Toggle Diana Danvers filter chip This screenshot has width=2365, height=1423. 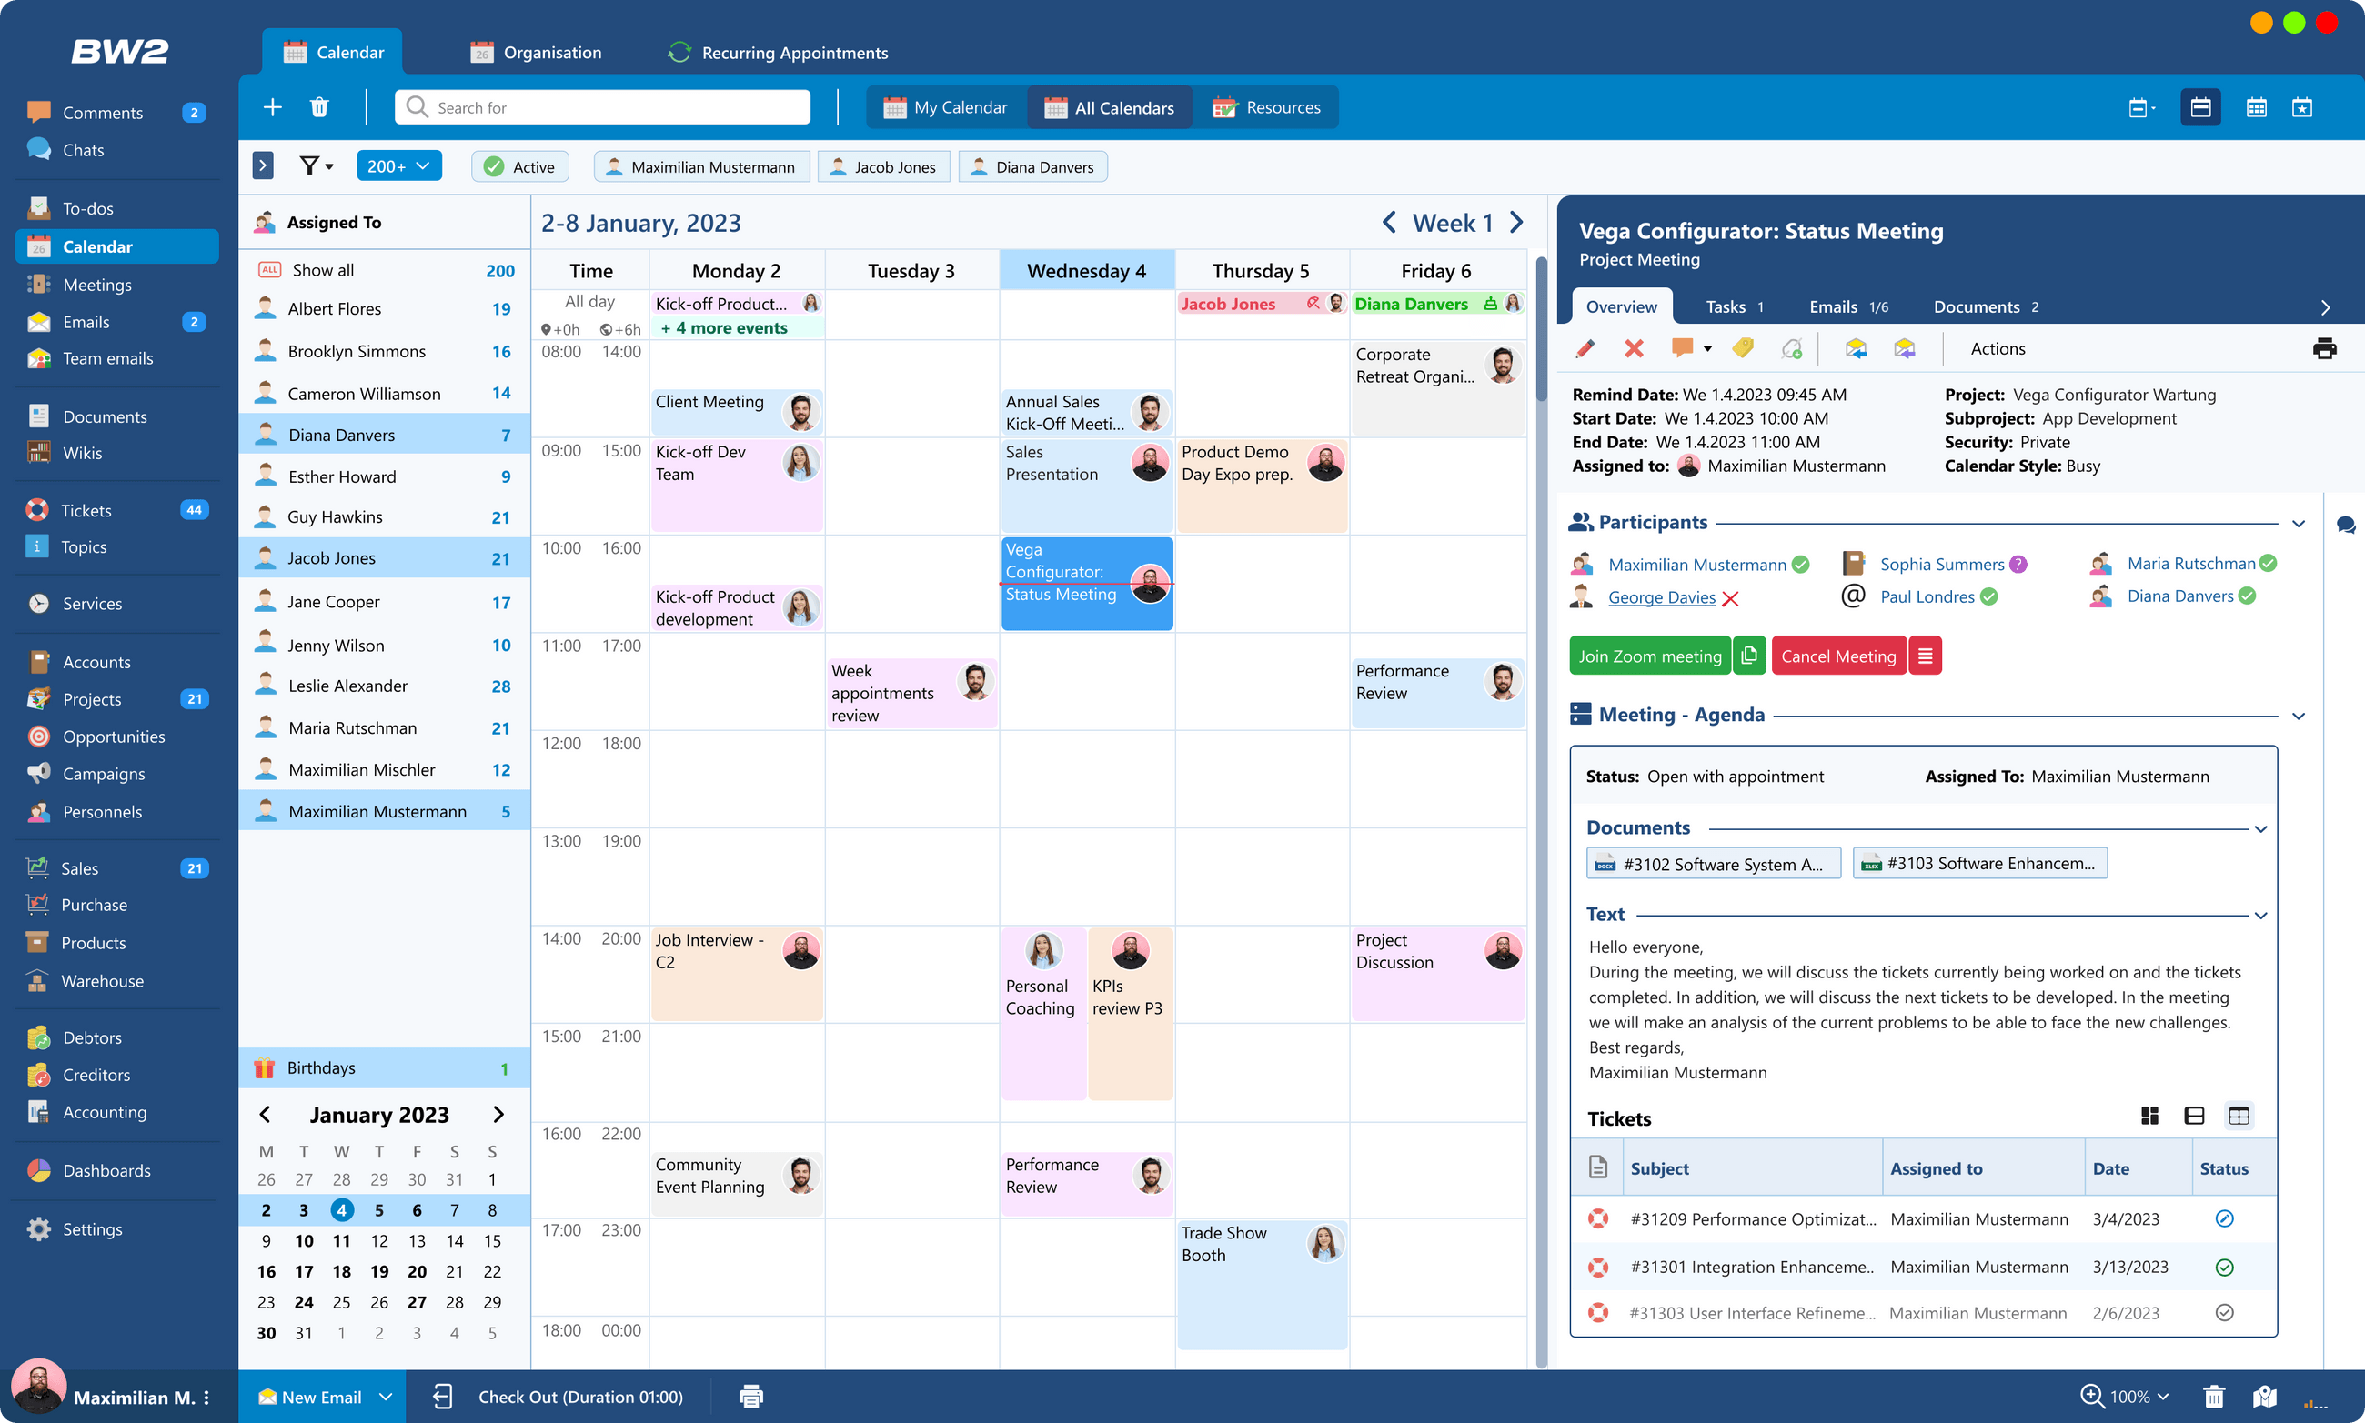coord(1032,166)
